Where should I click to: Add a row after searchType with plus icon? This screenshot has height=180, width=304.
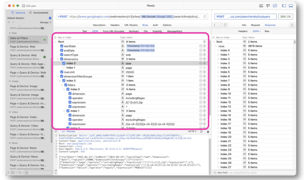coord(204,55)
